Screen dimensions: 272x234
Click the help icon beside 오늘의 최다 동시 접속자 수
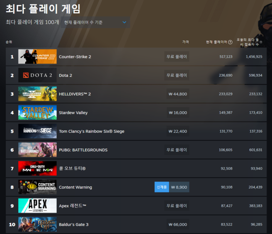click(x=261, y=42)
